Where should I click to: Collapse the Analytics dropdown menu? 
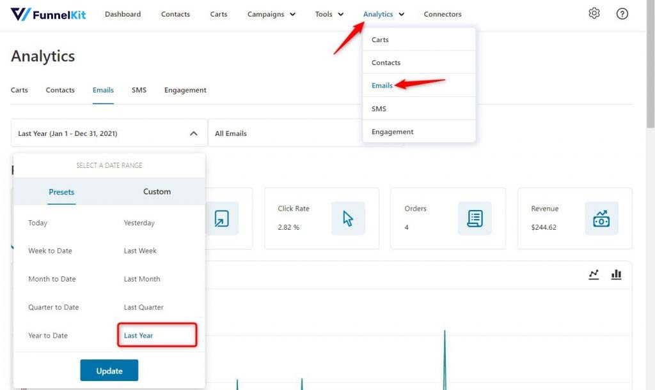[x=384, y=14]
